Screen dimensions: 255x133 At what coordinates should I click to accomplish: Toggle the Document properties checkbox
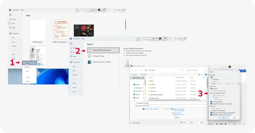(x=211, y=102)
